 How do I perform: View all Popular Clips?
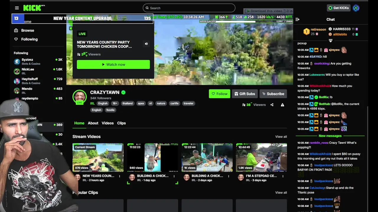pos(281,193)
